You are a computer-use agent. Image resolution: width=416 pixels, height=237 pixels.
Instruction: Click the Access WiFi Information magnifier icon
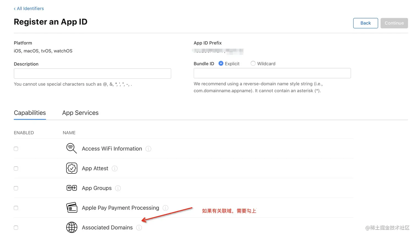(72, 148)
